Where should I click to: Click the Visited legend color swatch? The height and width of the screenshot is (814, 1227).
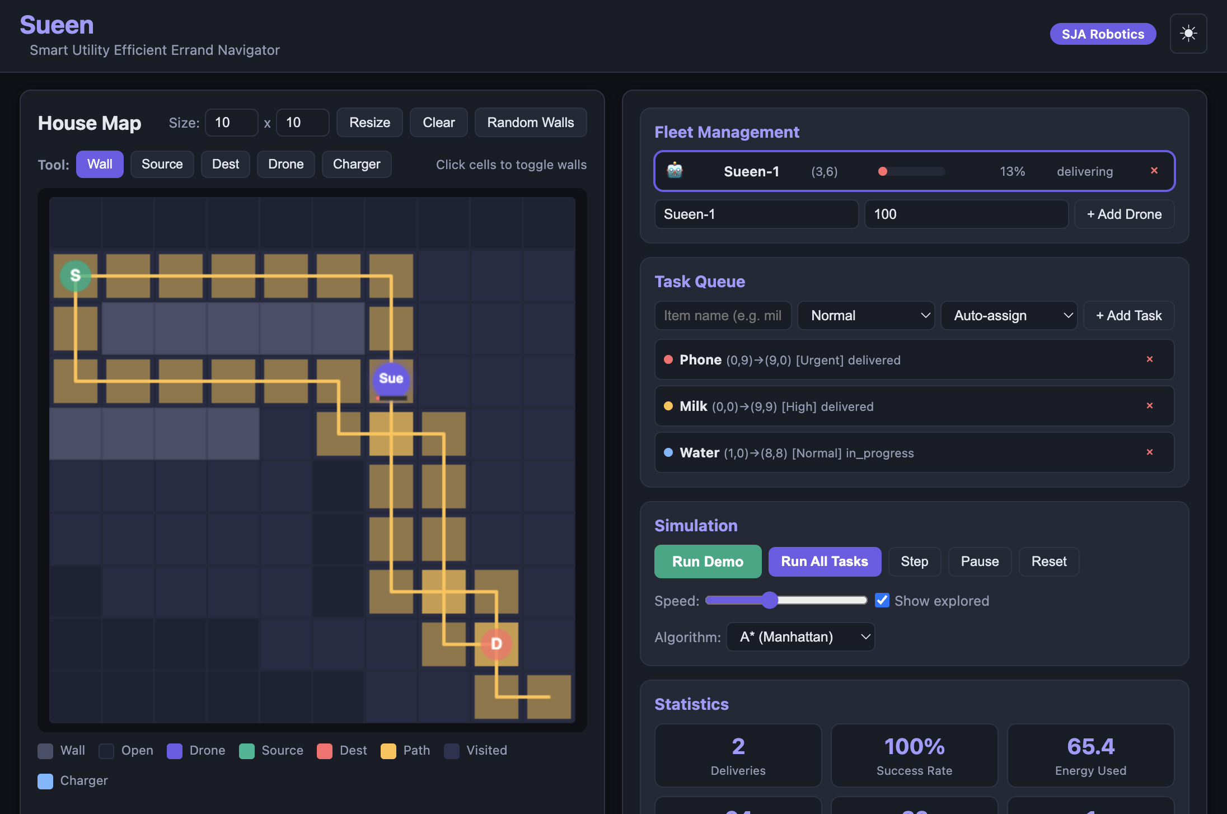click(x=452, y=751)
